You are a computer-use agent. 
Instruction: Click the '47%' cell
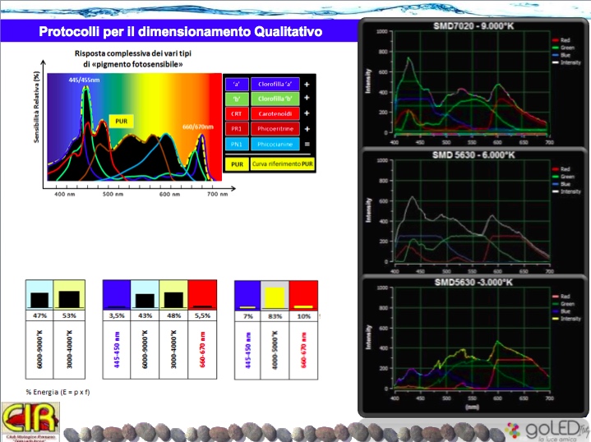(39, 315)
